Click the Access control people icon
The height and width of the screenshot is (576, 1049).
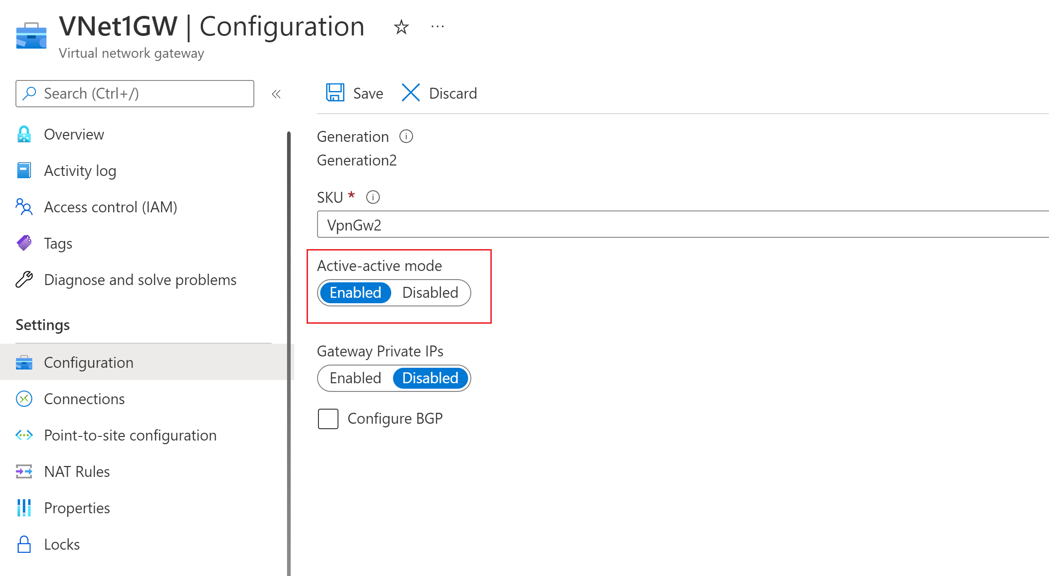click(x=24, y=207)
